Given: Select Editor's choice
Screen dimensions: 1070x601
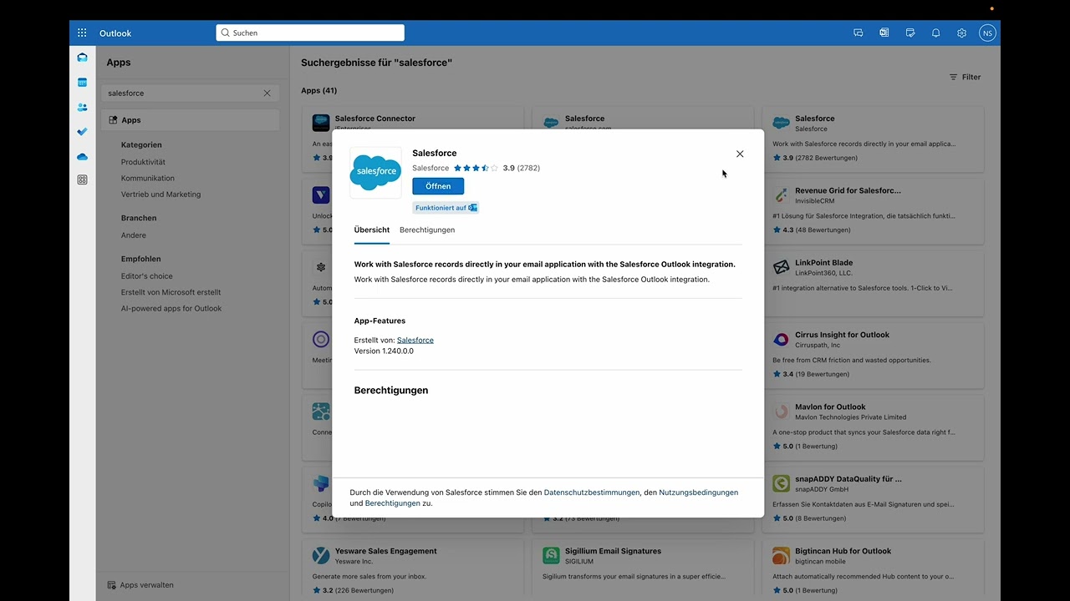Looking at the screenshot, I should tap(147, 276).
